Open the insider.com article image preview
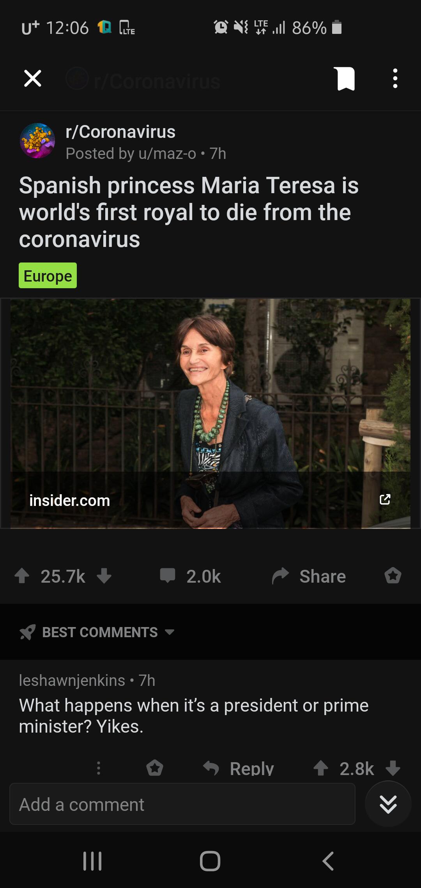421x888 pixels. (x=210, y=414)
